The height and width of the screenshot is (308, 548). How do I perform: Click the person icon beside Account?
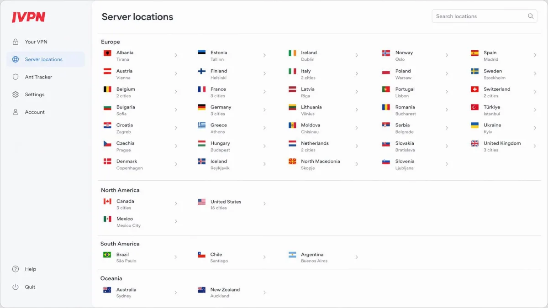[16, 112]
